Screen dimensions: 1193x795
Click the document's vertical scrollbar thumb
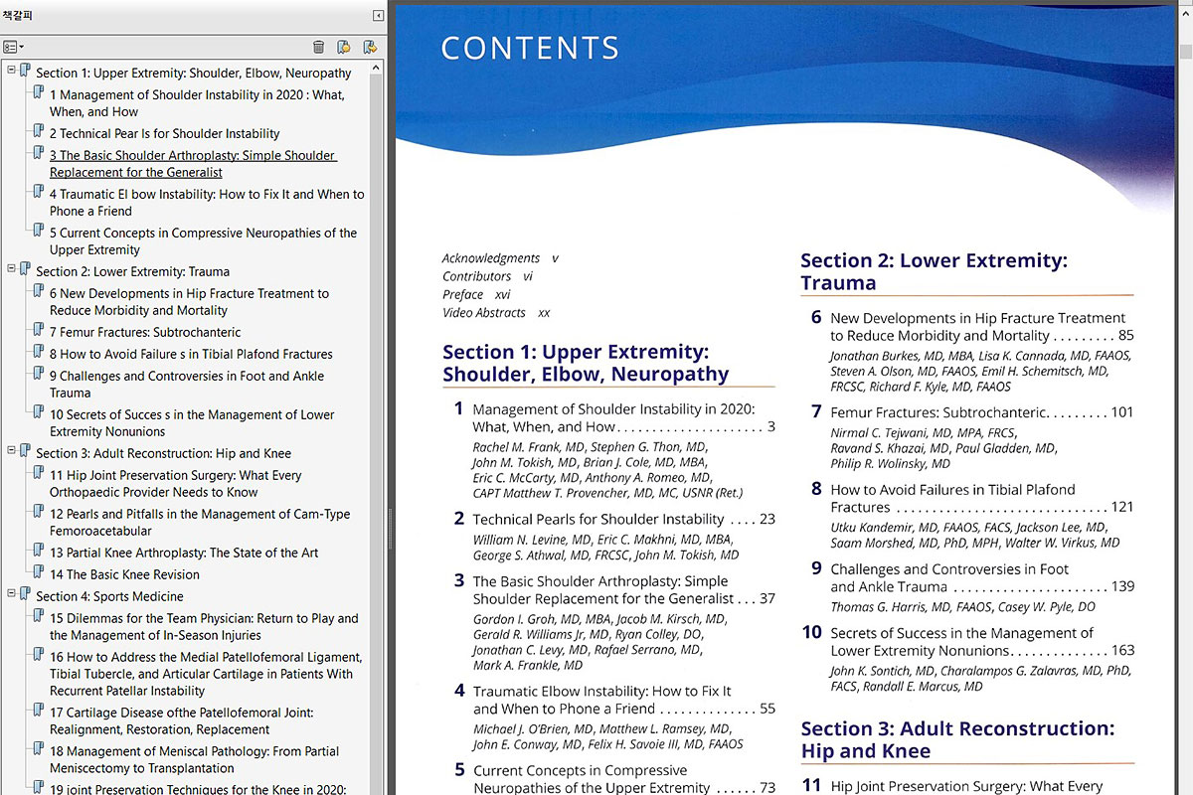point(1185,52)
